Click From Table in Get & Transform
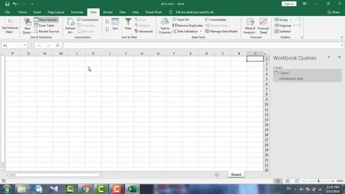Viewport: 345px width, 194px height. (x=44, y=25)
